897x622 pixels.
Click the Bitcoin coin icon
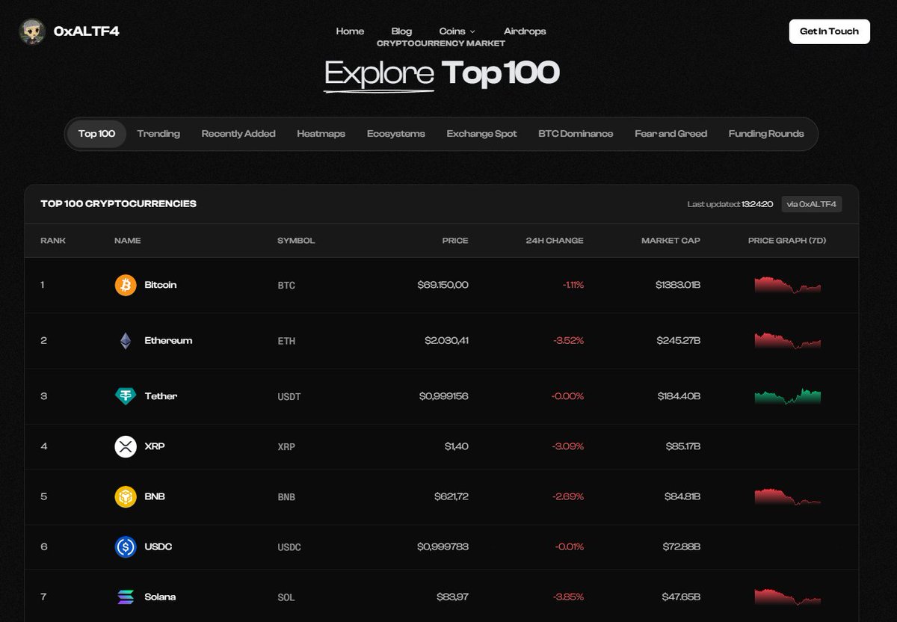[x=126, y=285]
